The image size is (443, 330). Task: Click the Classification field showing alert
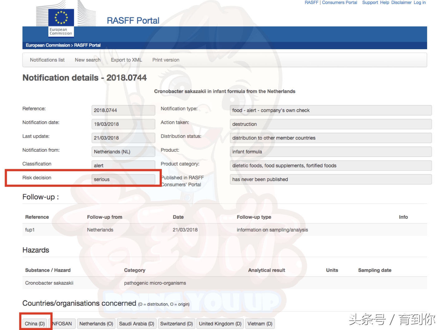point(123,165)
